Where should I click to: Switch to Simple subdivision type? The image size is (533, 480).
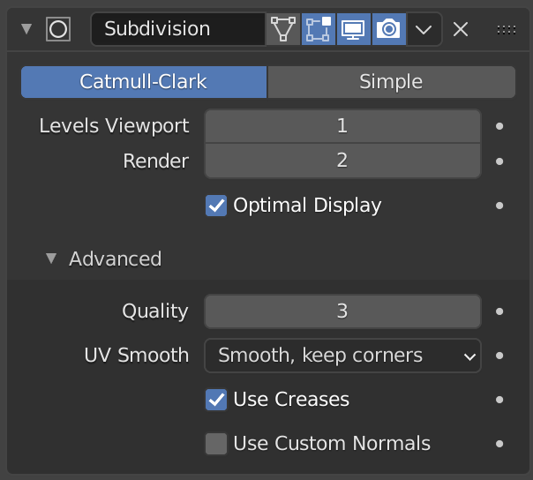pos(391,82)
